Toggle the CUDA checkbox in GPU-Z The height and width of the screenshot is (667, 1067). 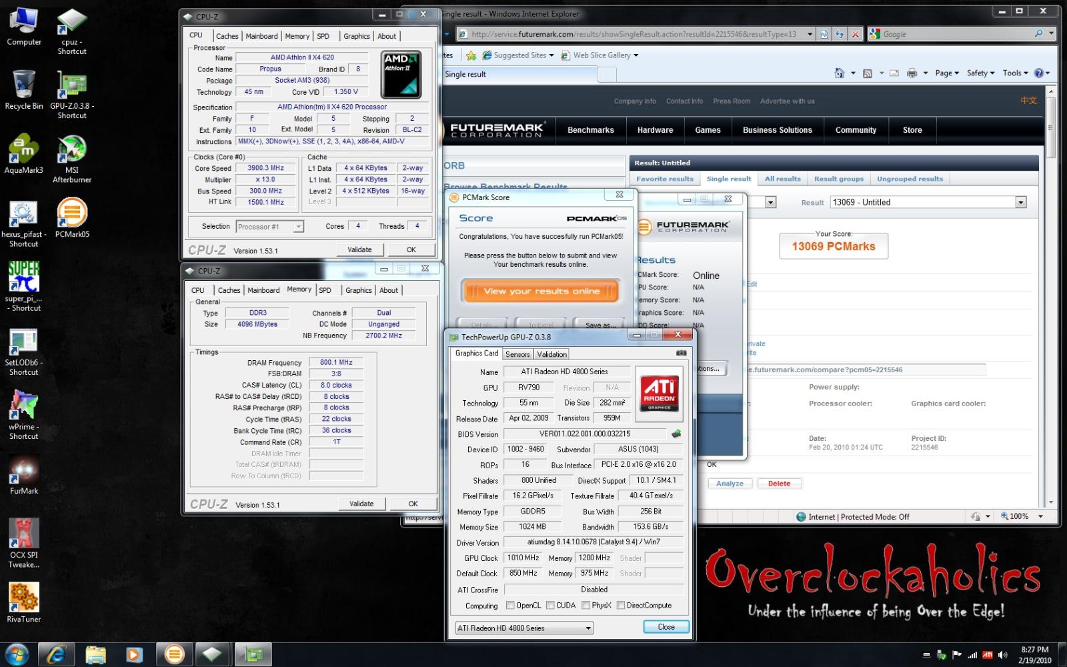tap(550, 606)
